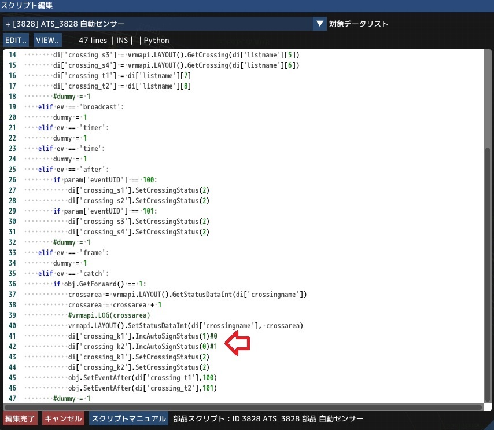Click line 33 elif ev == 'frame'
Image resolution: width=494 pixels, height=430 pixels.
point(73,252)
